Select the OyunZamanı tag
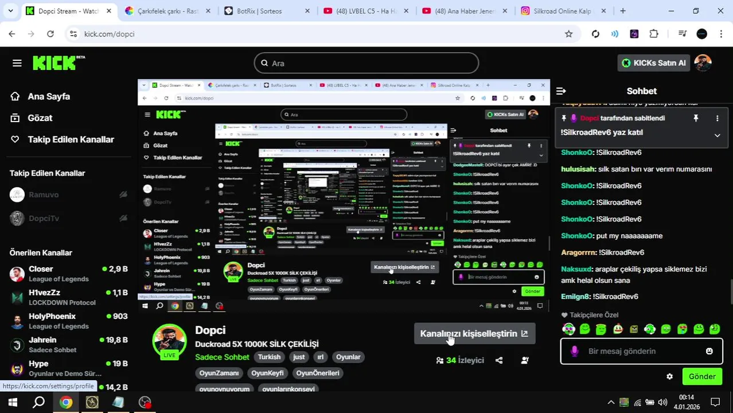Screen dimensions: 733x413 pos(219,373)
